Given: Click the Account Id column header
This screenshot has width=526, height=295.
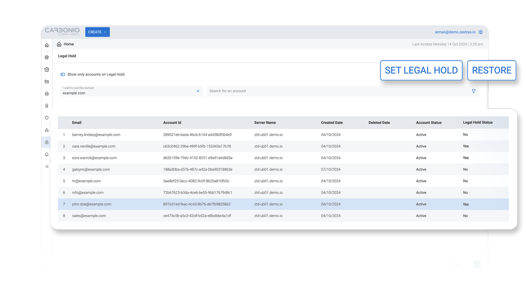Looking at the screenshot, I should [x=172, y=123].
